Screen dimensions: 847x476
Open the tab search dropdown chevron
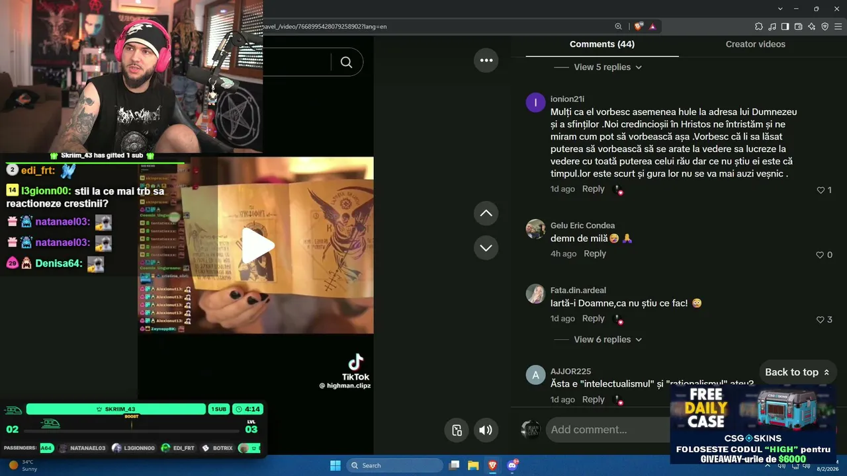(781, 9)
